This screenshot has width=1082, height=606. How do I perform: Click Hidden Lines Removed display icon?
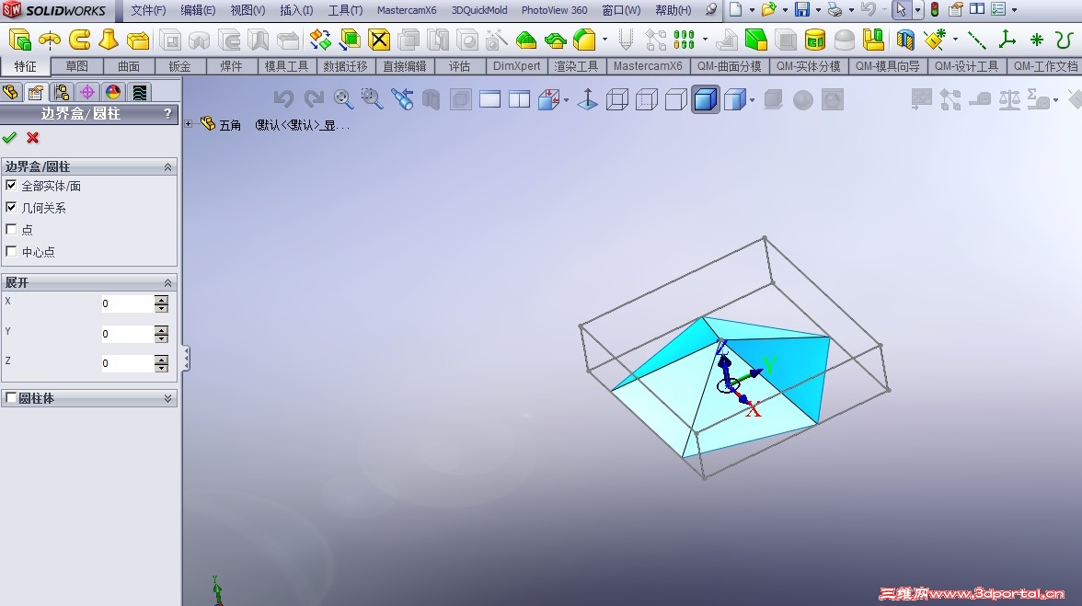coord(675,100)
